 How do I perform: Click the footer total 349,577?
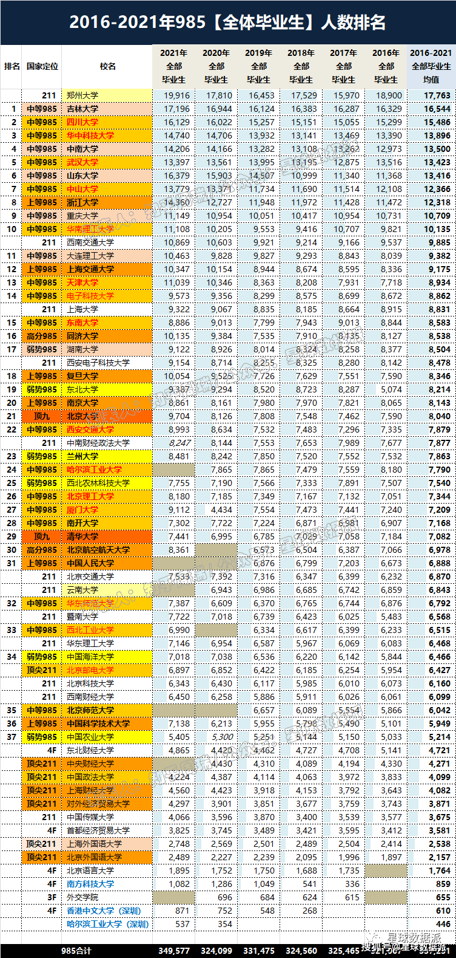tap(174, 950)
